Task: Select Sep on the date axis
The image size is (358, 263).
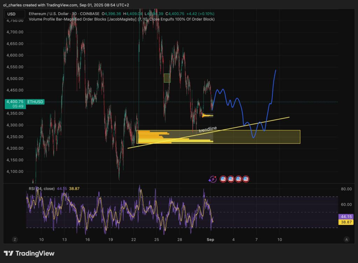Action: coord(210,240)
